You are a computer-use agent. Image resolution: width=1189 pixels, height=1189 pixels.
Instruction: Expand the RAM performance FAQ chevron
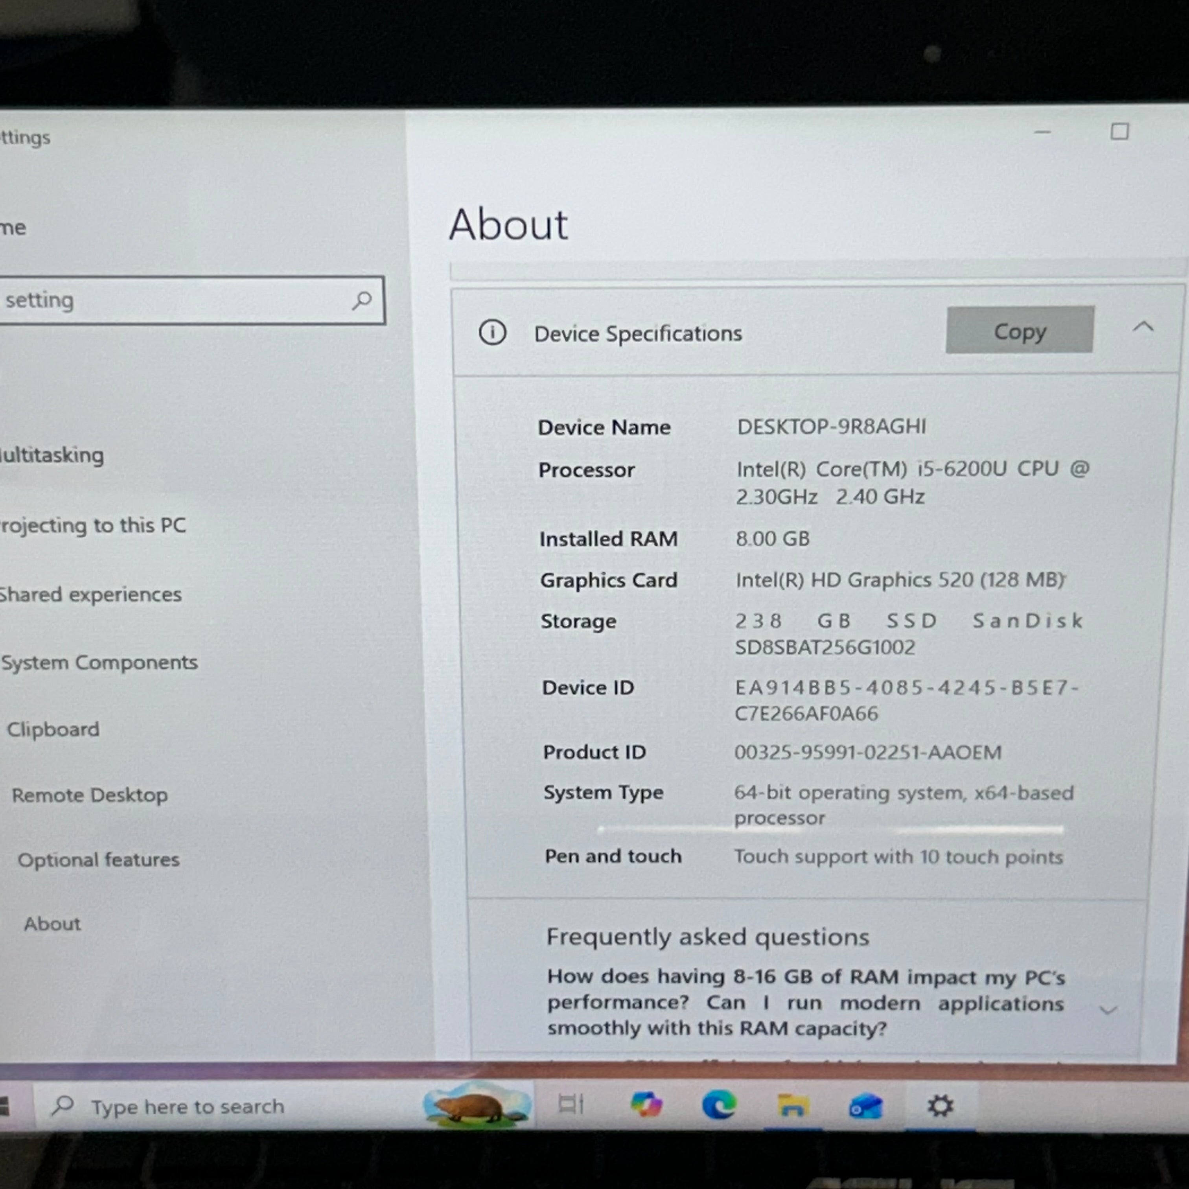click(1108, 1010)
